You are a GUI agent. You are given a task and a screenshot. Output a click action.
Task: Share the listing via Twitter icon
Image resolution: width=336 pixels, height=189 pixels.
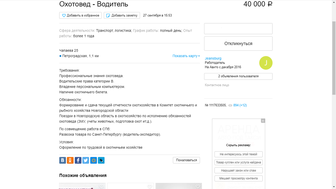(x=85, y=160)
